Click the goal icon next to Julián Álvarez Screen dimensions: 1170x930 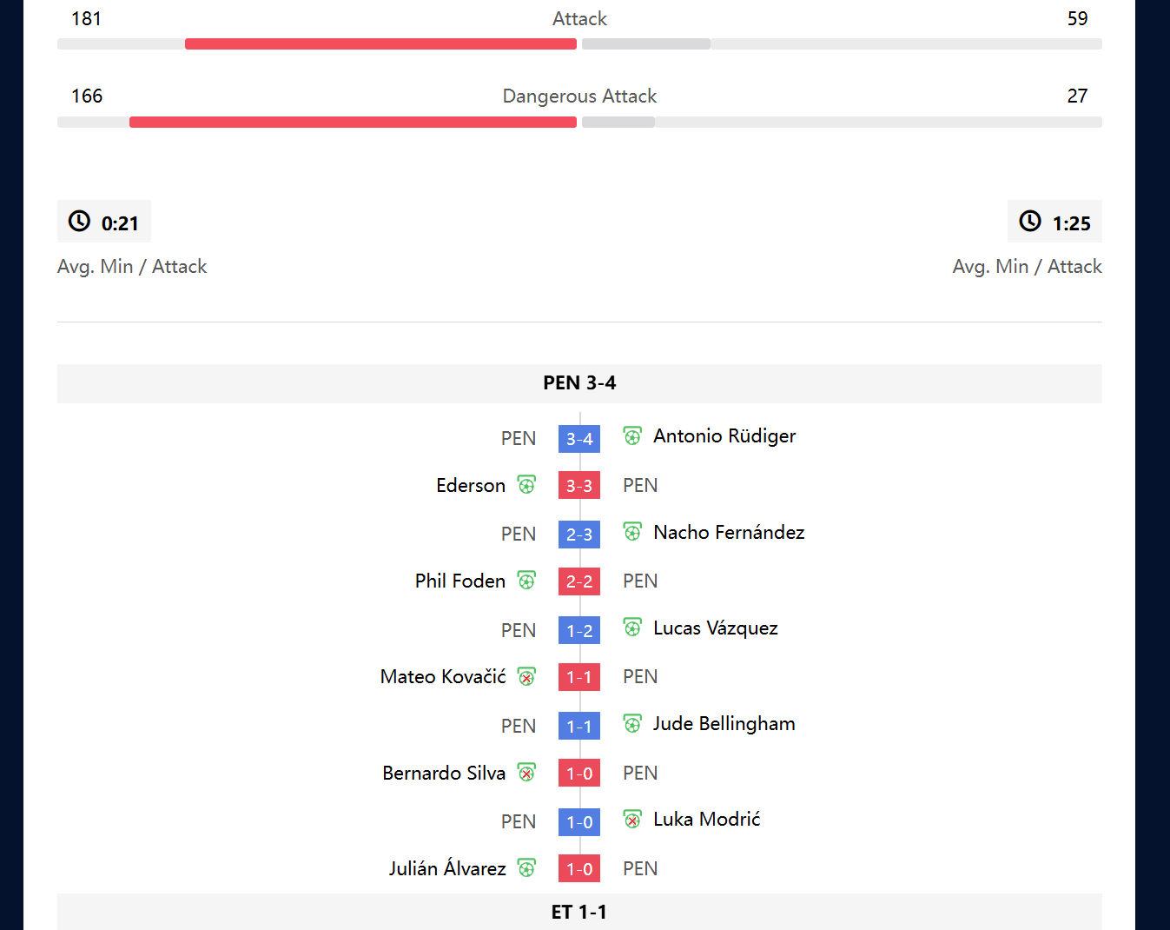[526, 867]
